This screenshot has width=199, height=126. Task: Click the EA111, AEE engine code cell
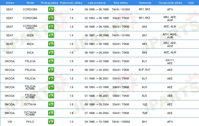coord(170,62)
